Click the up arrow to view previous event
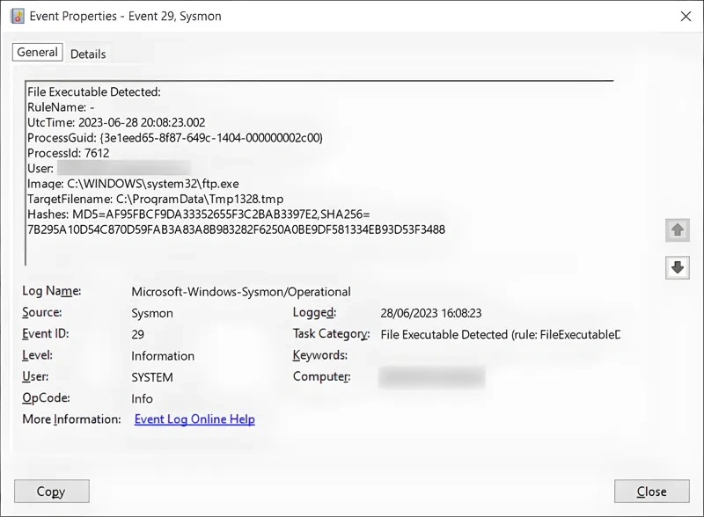Image resolution: width=704 pixels, height=517 pixels. tap(677, 229)
